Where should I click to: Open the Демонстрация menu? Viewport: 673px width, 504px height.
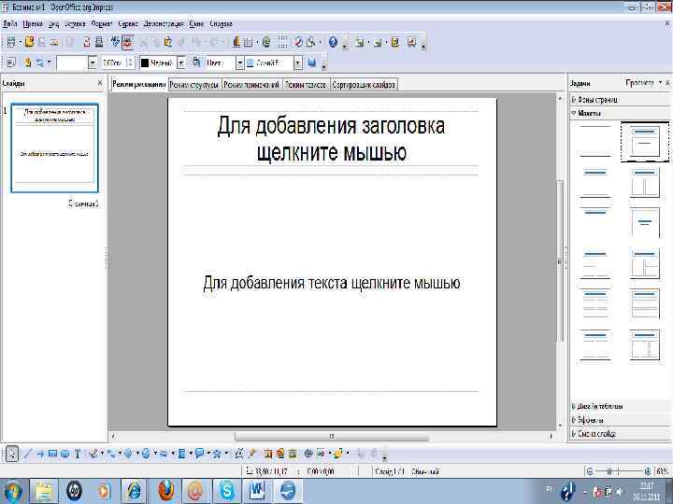coord(164,24)
